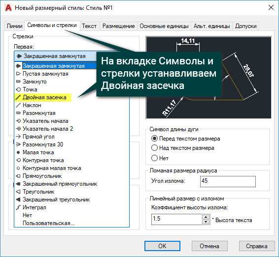The height and width of the screenshot is (257, 279).
Task: Click the Наклон oblique icon
Action: click(18, 105)
